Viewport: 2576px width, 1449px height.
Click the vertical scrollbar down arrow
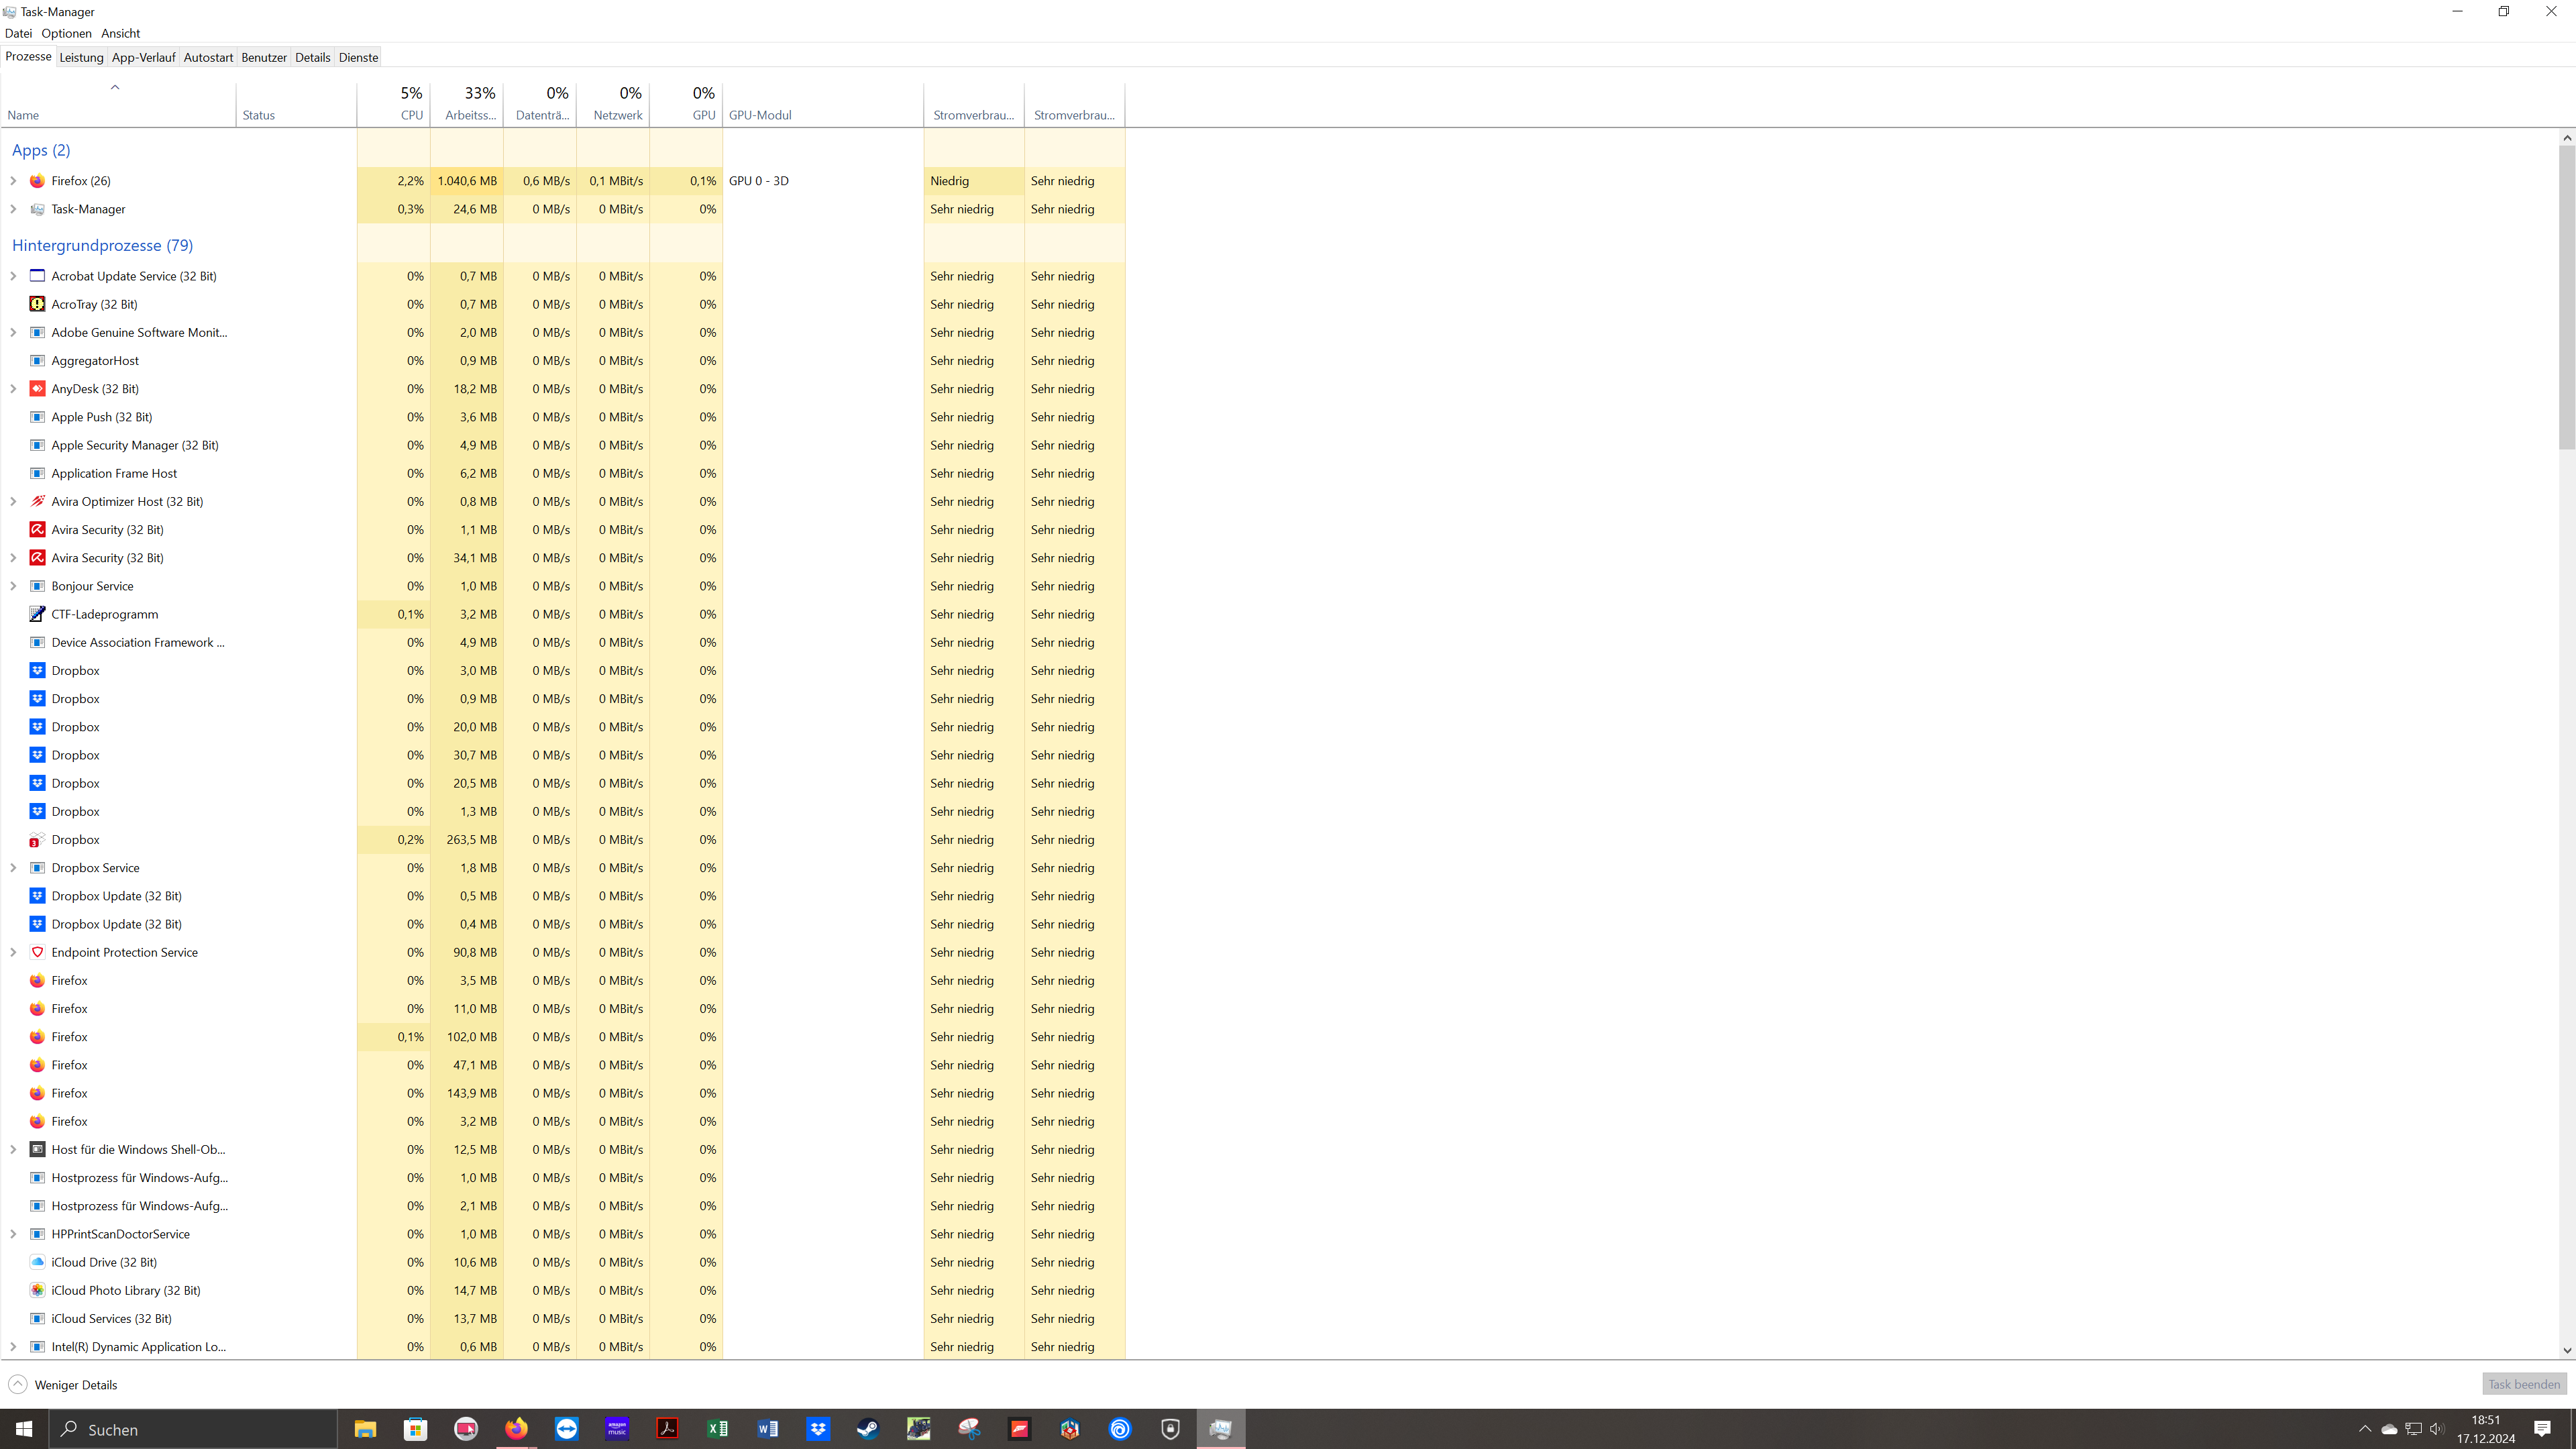coord(2566,1350)
